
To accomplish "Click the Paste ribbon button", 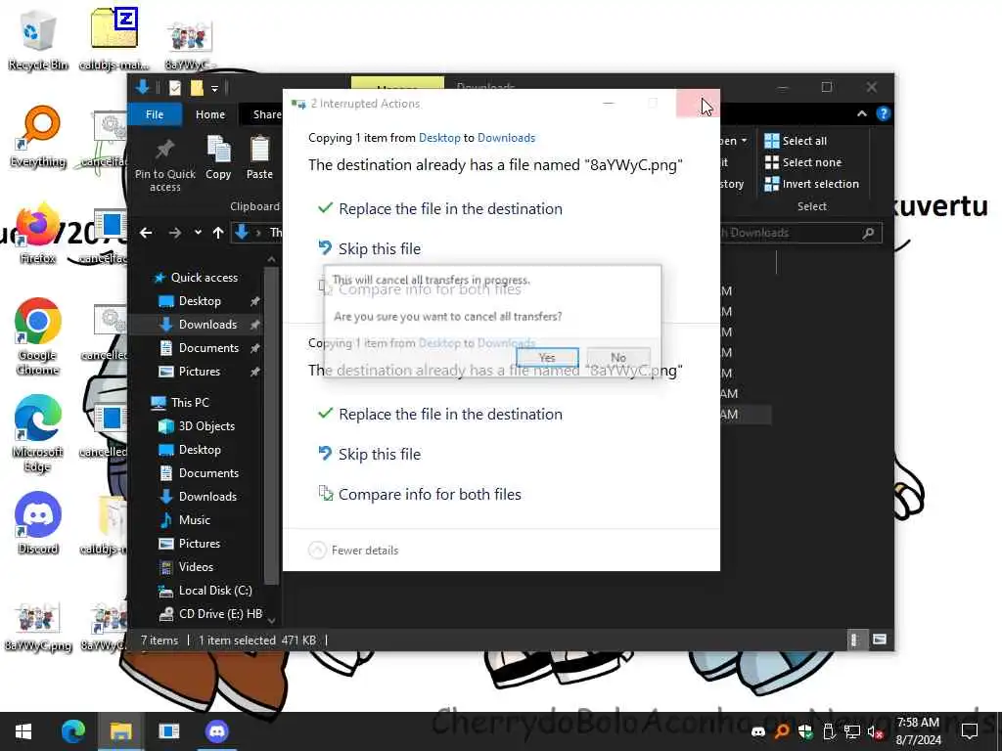I will [259, 158].
